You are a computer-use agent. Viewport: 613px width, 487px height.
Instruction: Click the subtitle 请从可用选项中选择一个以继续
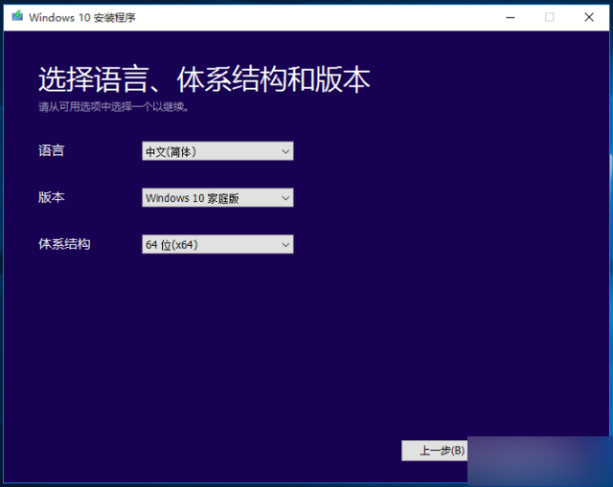pos(113,106)
